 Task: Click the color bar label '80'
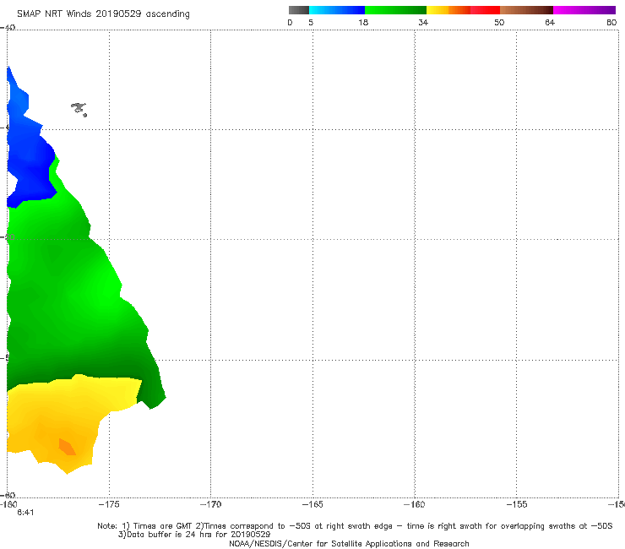coord(611,22)
